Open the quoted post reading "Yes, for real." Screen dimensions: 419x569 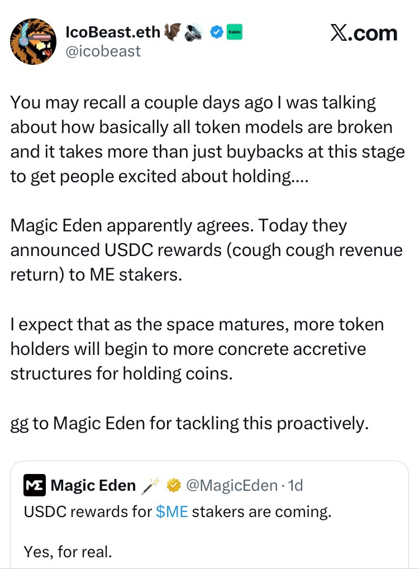tap(68, 552)
